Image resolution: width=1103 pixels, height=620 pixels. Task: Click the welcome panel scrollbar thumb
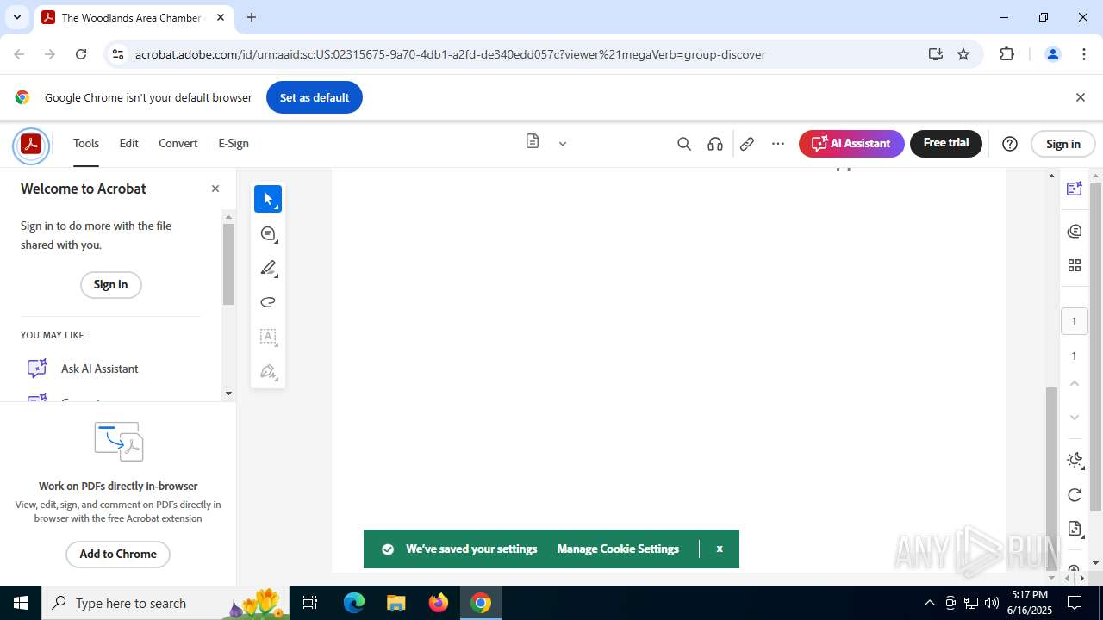tap(228, 263)
